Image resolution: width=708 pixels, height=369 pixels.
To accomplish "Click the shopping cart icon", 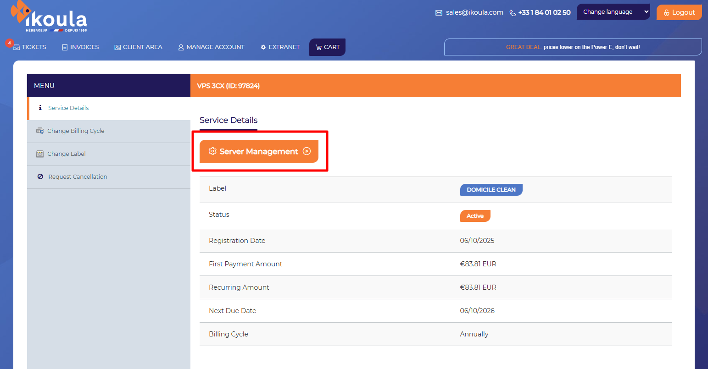I will pyautogui.click(x=318, y=47).
